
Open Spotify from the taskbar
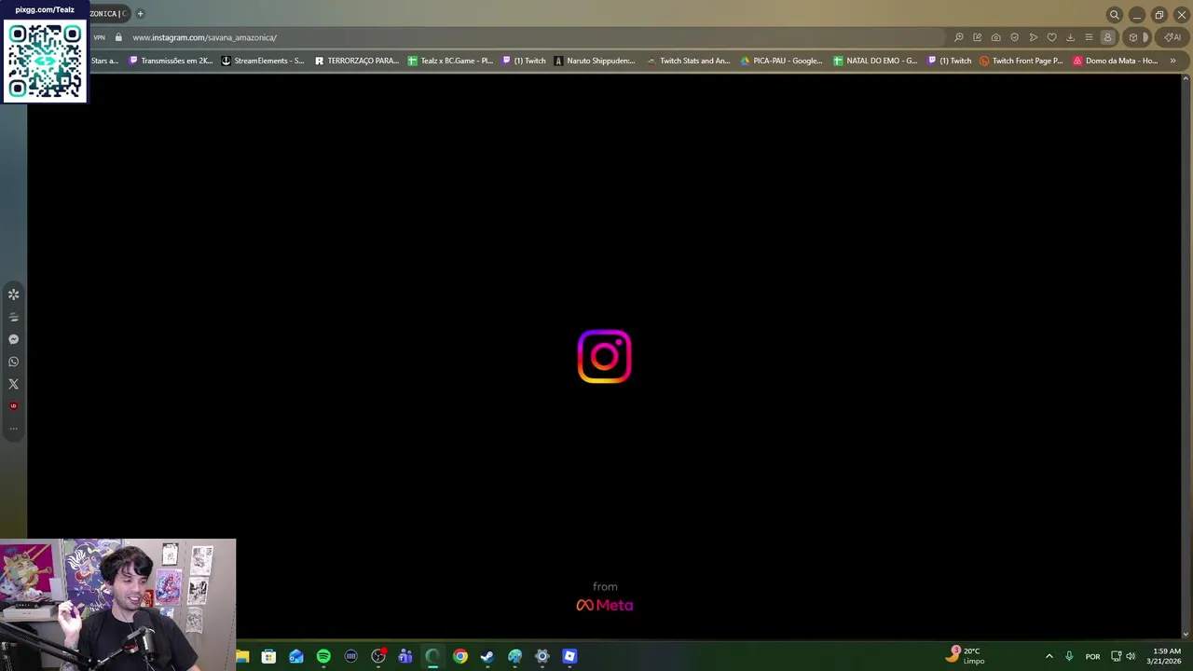point(323,656)
